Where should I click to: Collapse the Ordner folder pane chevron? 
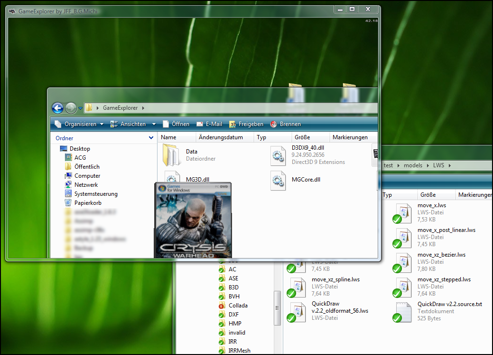pos(151,138)
